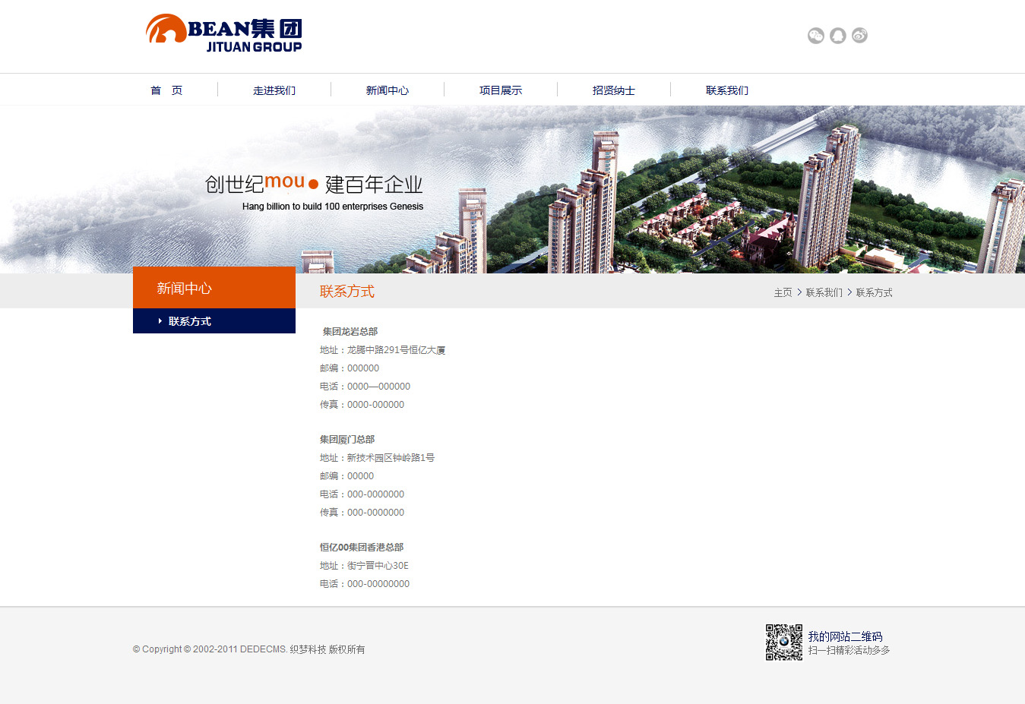Click 联系我们 in the breadcrumb trail

click(824, 293)
